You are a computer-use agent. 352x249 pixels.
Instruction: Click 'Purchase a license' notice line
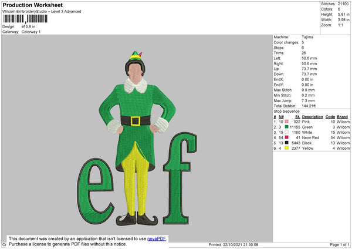(68, 244)
